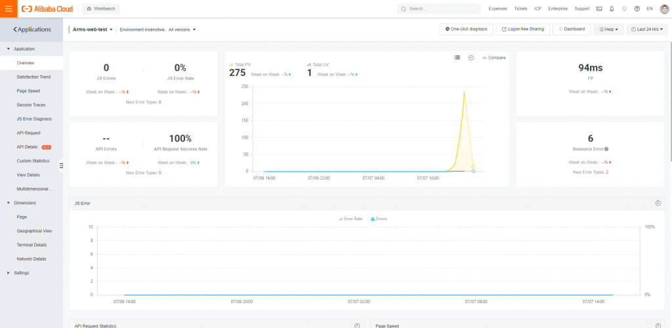Click the help question mark icon
Screen dimensions: 672x328
pyautogui.click(x=637, y=9)
